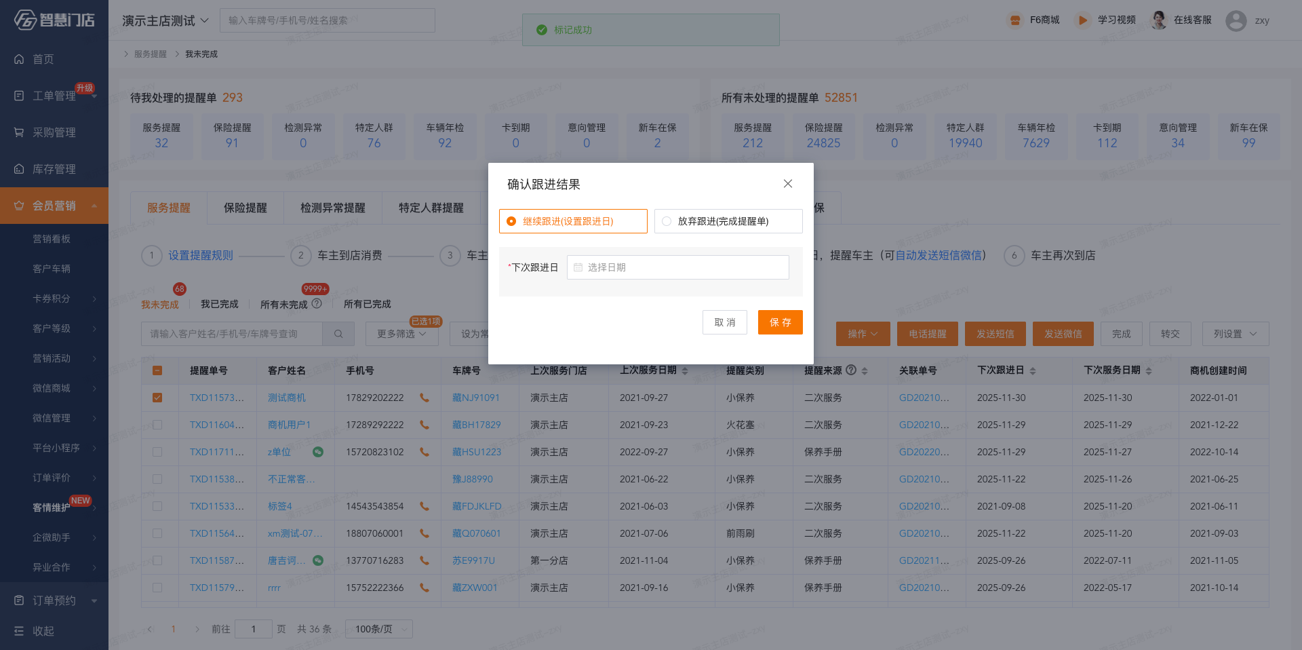Click help icon beside 所有未完成 tab

(317, 304)
